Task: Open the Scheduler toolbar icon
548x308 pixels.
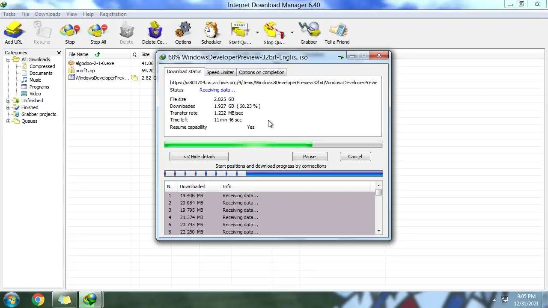Action: click(211, 33)
